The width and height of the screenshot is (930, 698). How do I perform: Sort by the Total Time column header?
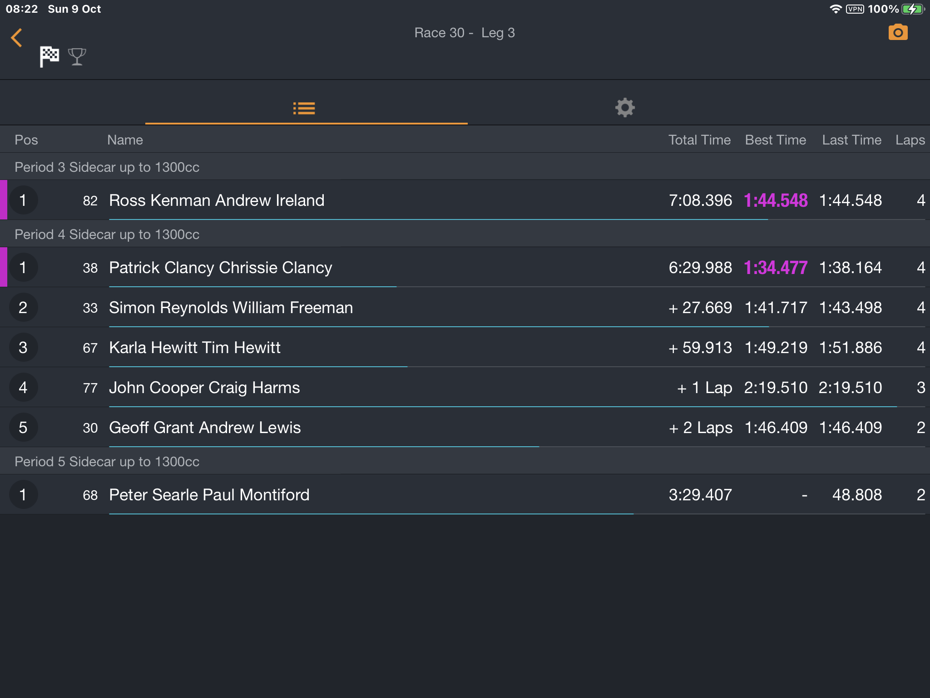699,140
